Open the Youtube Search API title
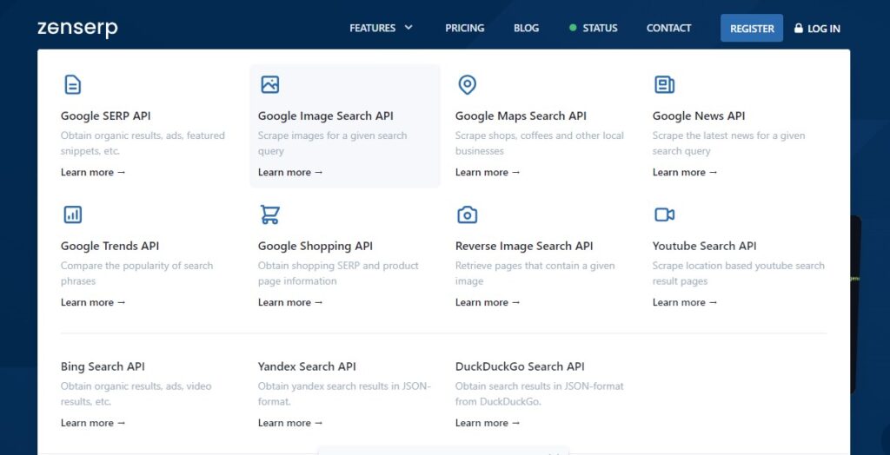The width and height of the screenshot is (890, 455). [704, 246]
